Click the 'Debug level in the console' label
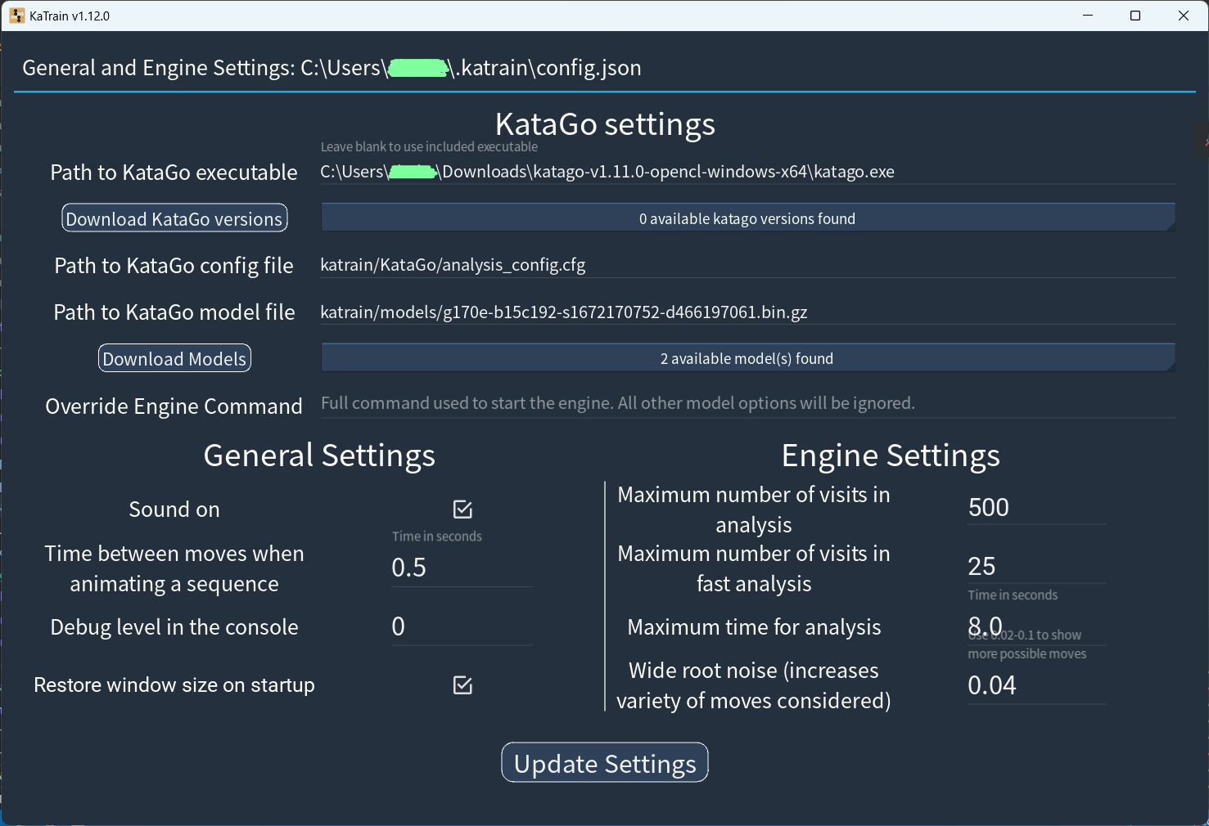Viewport: 1209px width, 826px height. [174, 627]
